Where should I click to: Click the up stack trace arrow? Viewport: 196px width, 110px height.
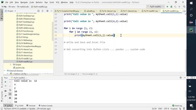coord(10,82)
